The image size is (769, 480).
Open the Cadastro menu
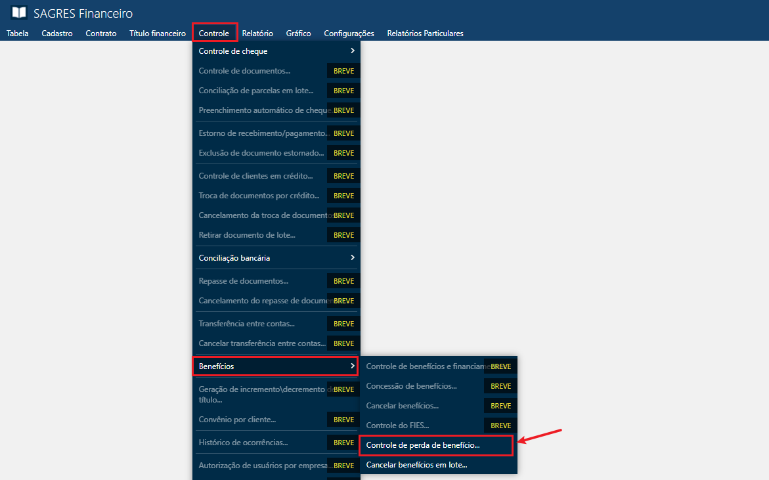coord(56,33)
